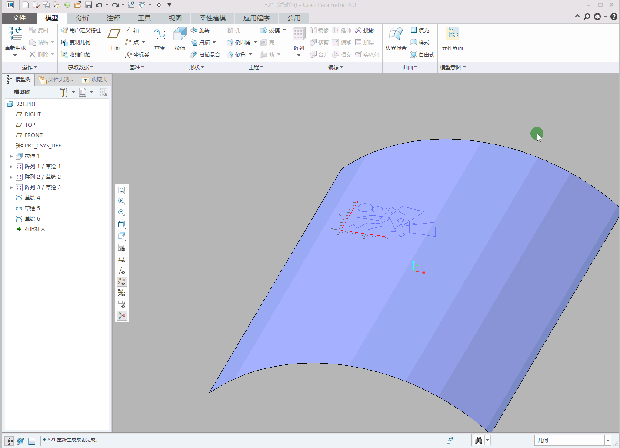Open the 收藏夹 navigator tab
620x448 pixels.
[x=95, y=80]
